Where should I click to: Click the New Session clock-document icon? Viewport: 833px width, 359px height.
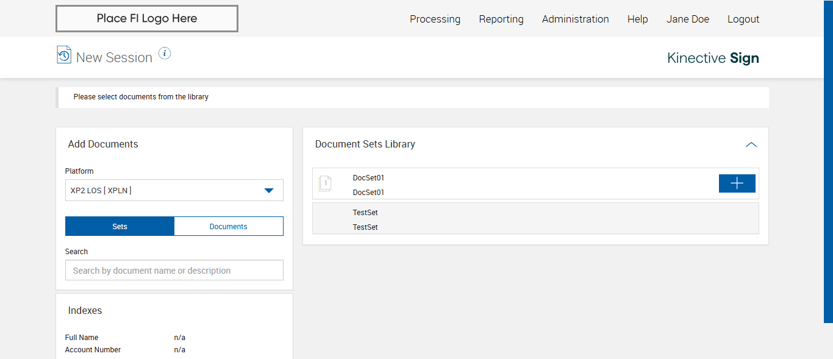(x=64, y=54)
